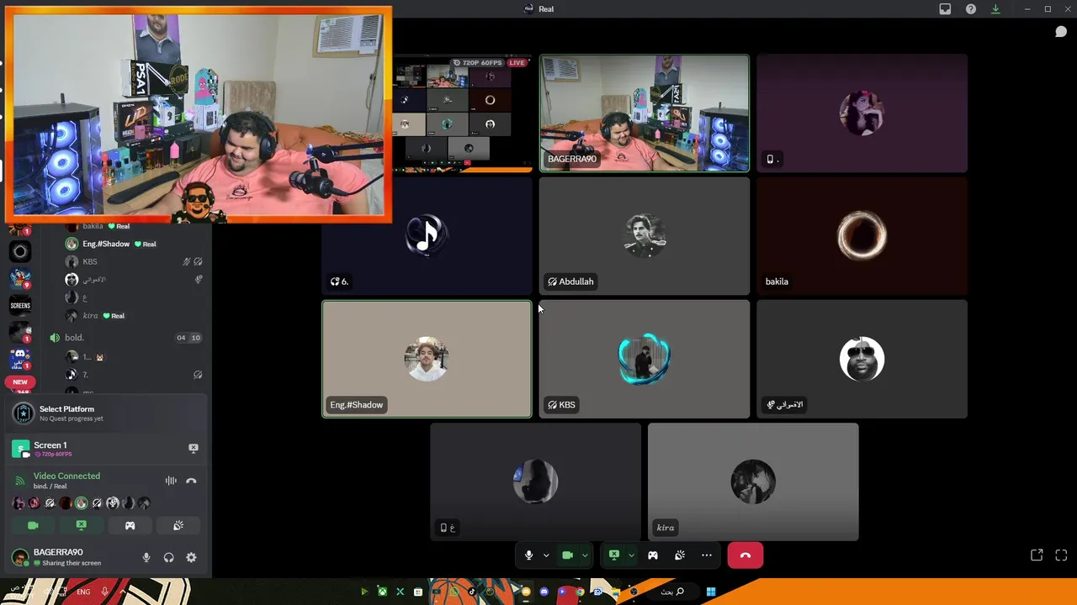
Task: Stop screen share in call control bar
Action: [x=614, y=555]
